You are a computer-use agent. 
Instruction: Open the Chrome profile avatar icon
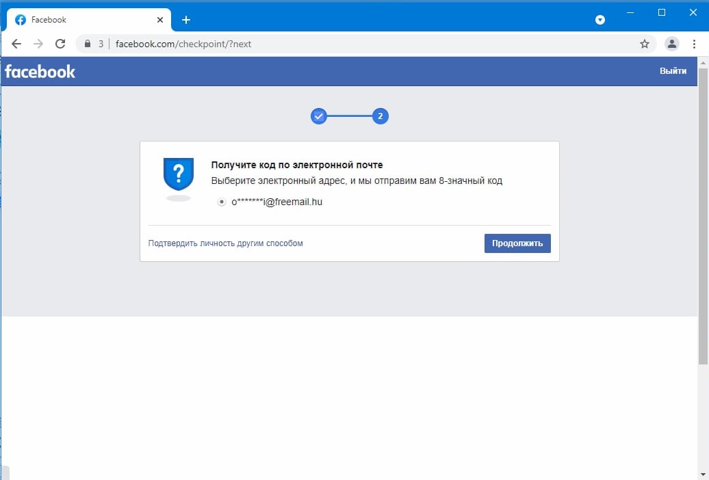[672, 44]
